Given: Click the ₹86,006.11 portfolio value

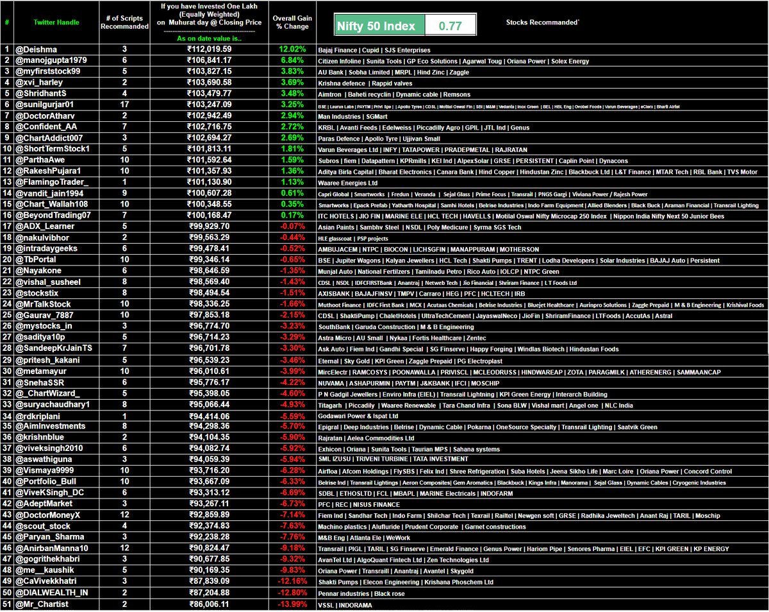Looking at the screenshot, I should (210, 605).
